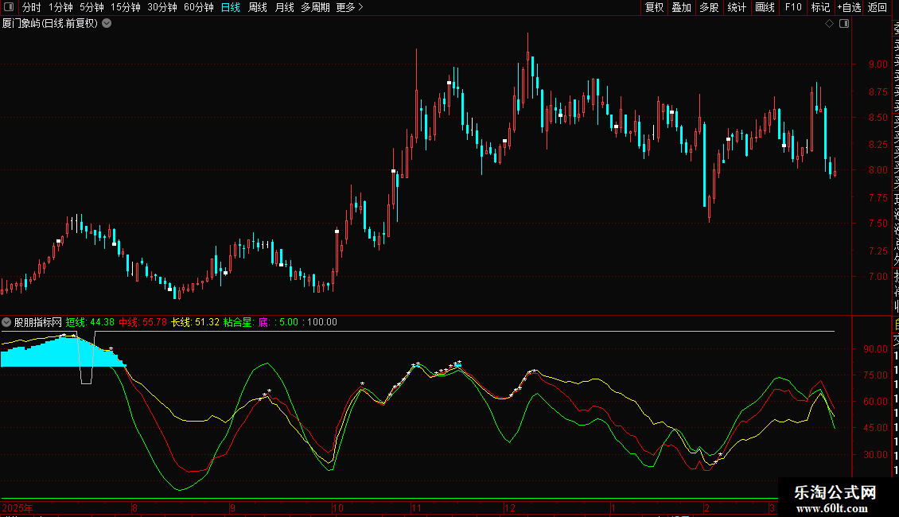The height and width of the screenshot is (517, 899).
Task: Open 多周期 multi-period view
Action: 315,7
